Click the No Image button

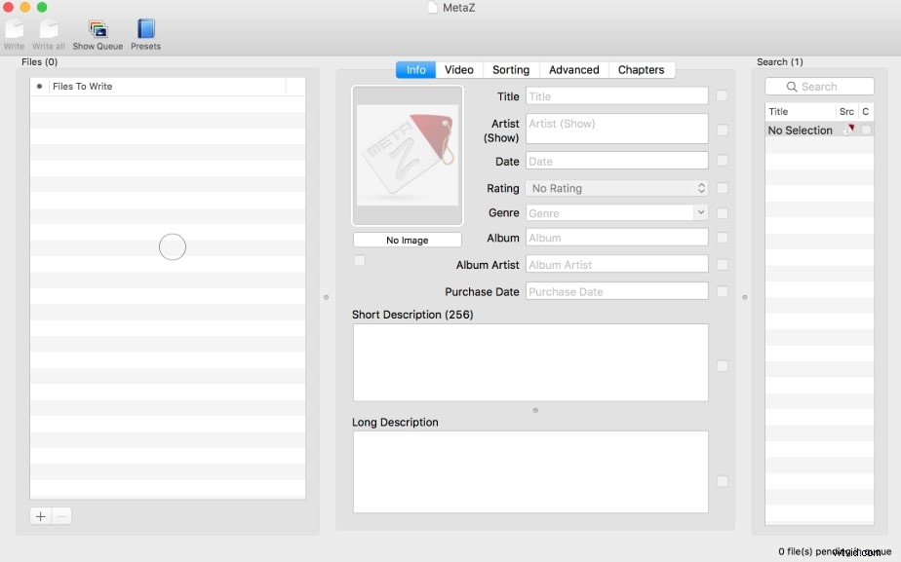point(407,239)
